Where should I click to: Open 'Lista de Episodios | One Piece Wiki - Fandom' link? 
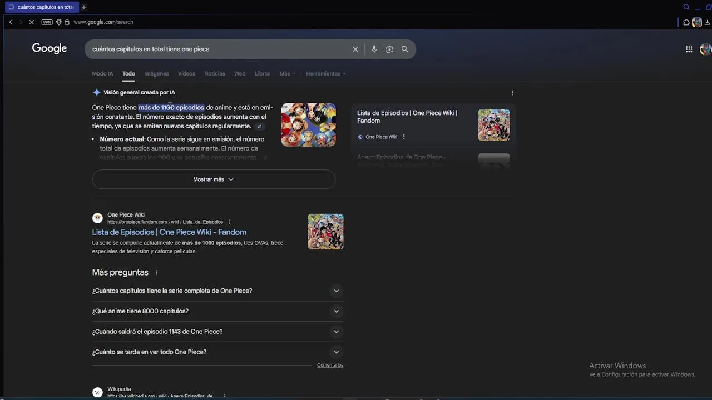coord(169,232)
